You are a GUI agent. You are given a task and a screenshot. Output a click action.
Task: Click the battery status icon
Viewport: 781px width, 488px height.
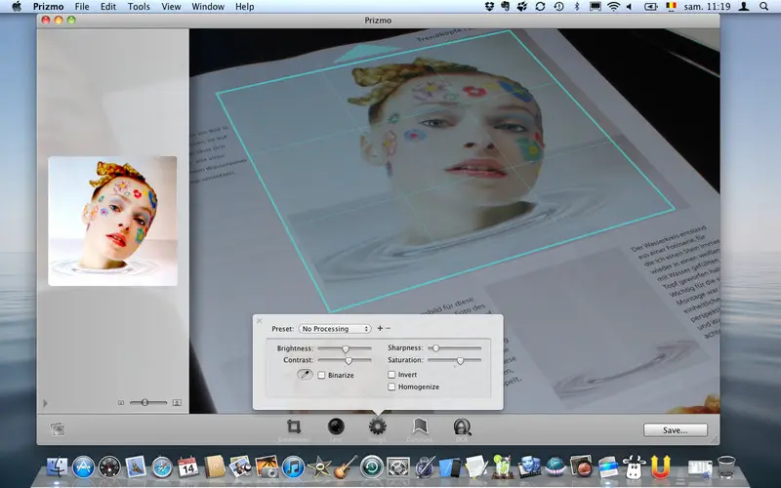(x=650, y=7)
